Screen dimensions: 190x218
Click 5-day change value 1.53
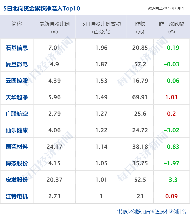tap(101, 81)
